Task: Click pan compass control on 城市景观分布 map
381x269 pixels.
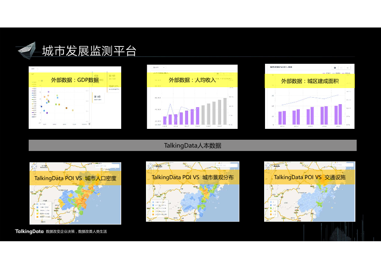Action: click(150, 166)
